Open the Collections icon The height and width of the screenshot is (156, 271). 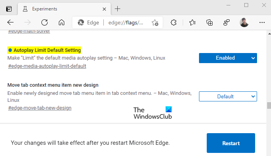pos(209,22)
